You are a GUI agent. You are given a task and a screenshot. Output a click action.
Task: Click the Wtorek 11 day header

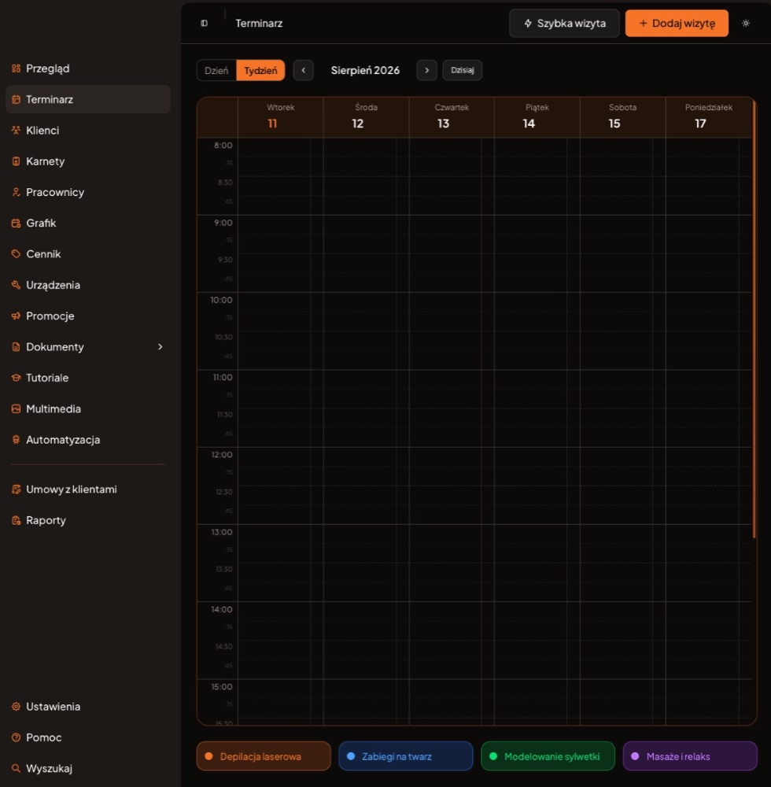tap(281, 117)
